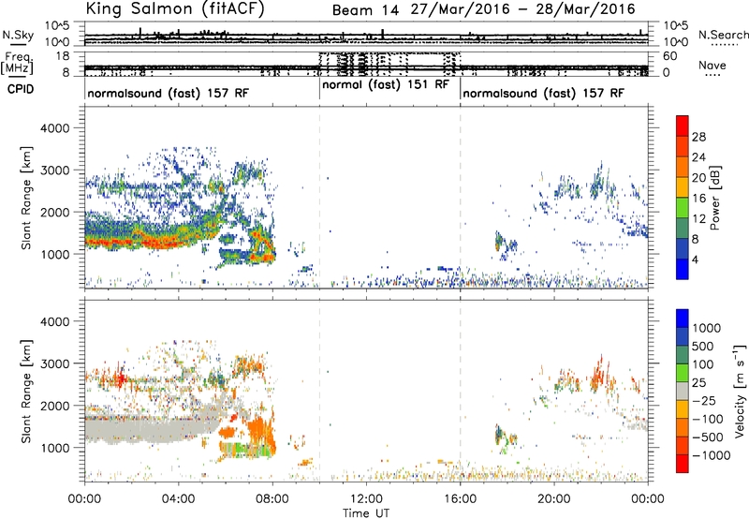
Task: Click the '18' frequency axis tick
Action: (x=63, y=56)
